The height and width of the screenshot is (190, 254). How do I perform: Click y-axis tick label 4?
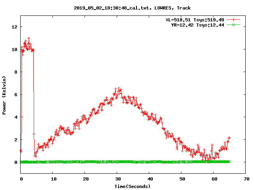tap(16, 117)
